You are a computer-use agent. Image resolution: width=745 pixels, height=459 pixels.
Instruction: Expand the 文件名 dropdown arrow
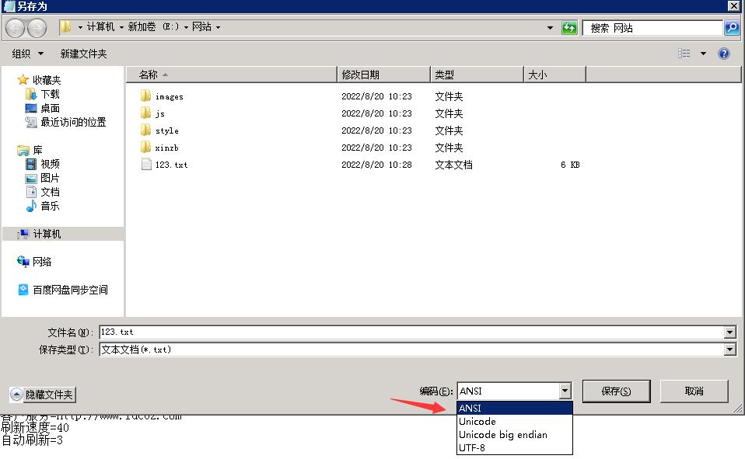coord(729,332)
